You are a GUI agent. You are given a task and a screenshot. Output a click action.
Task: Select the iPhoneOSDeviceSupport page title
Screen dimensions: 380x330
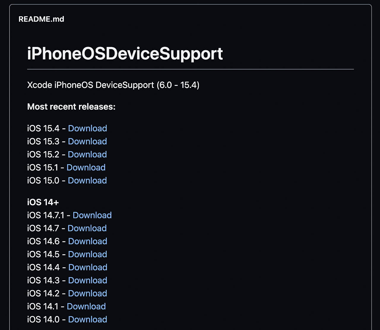[x=125, y=53]
